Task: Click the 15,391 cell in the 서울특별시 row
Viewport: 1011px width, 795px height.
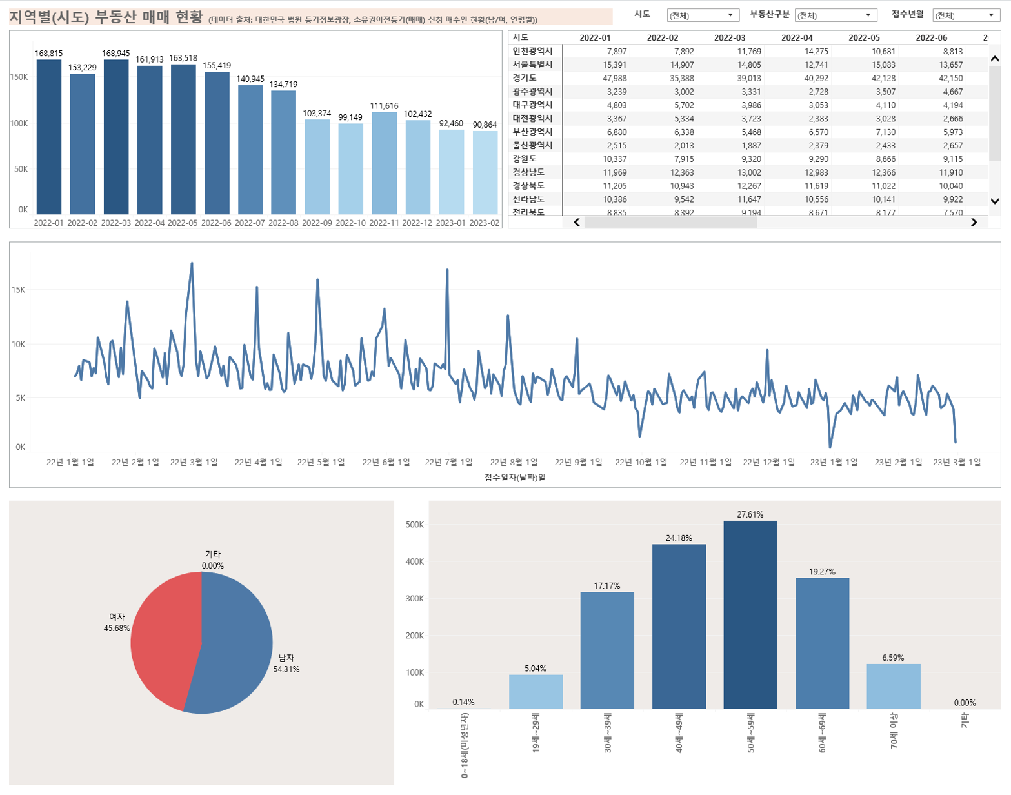Action: [x=614, y=65]
